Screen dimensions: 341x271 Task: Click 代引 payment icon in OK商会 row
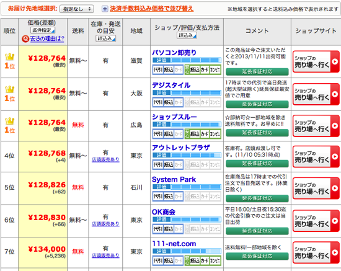click(158, 229)
